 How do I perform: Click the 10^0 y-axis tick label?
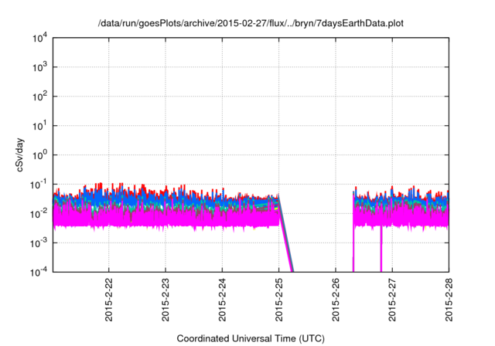(39, 155)
